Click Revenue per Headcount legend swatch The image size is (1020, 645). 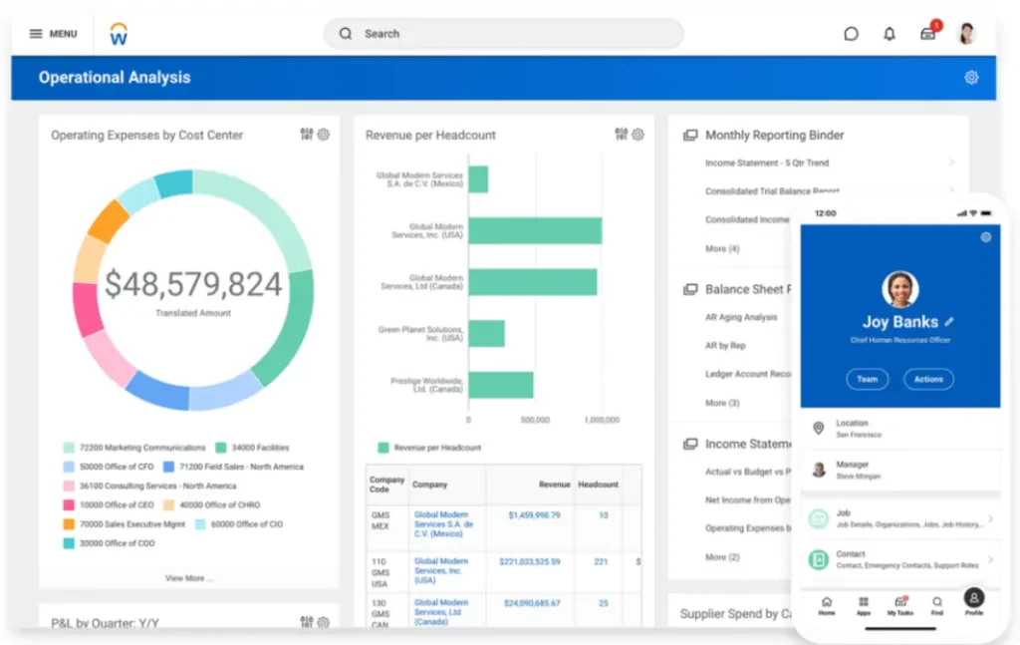click(383, 448)
